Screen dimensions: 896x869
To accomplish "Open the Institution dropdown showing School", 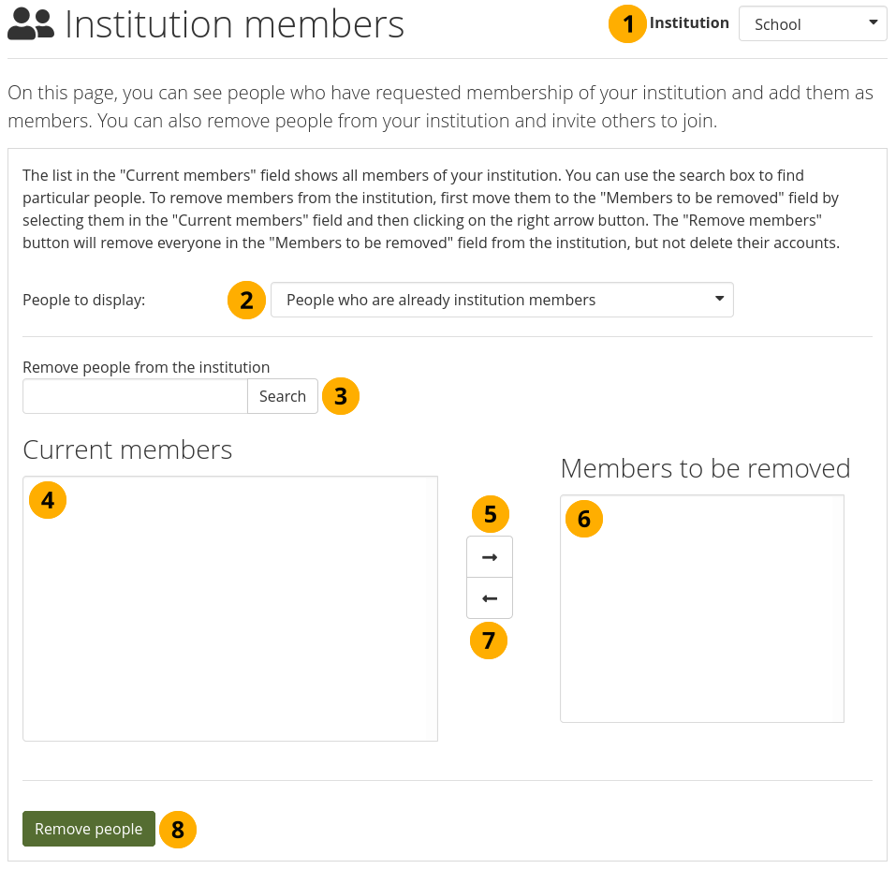I will 813,24.
